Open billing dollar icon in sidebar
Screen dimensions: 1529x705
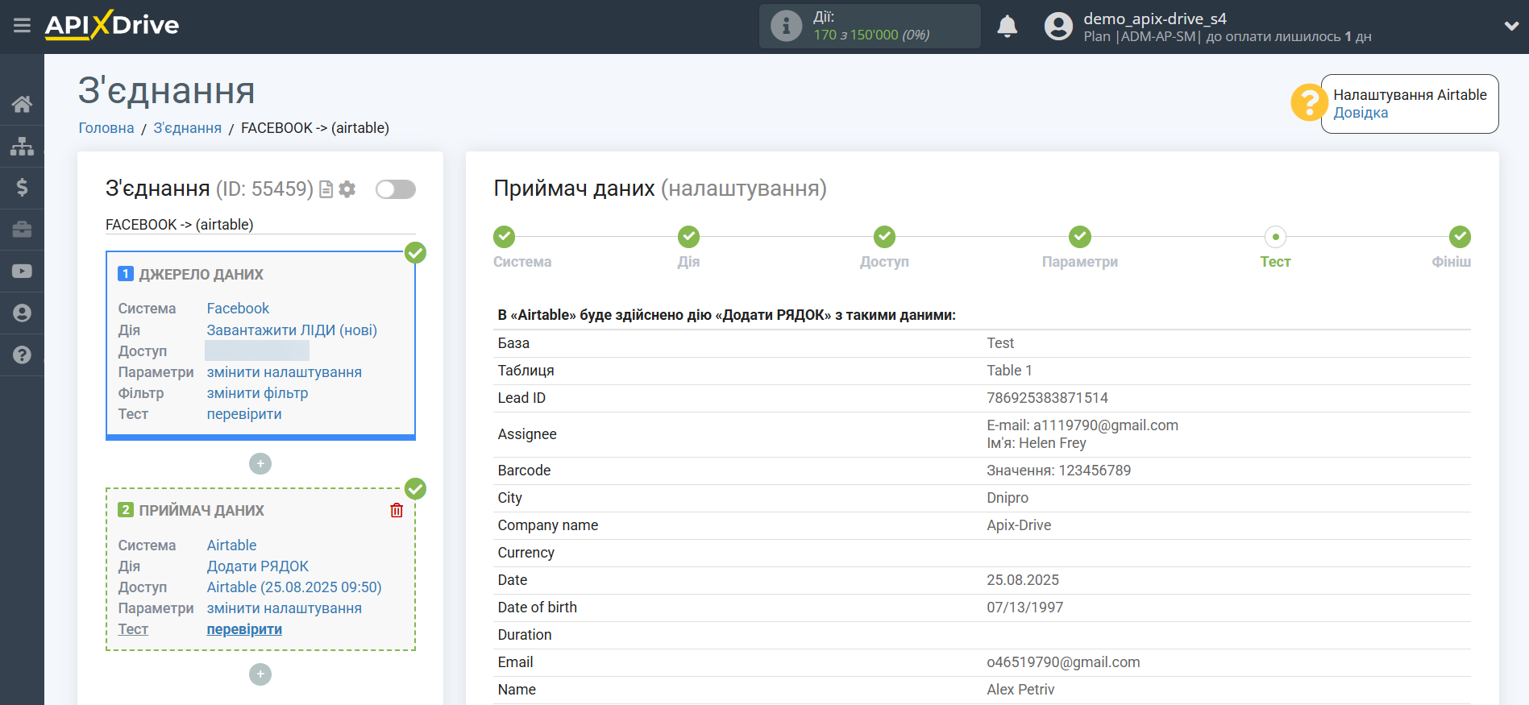tap(22, 188)
